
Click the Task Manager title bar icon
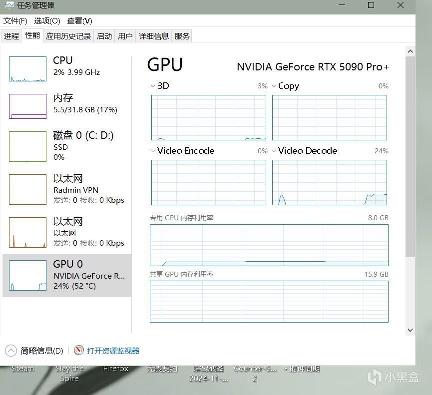(9, 5)
